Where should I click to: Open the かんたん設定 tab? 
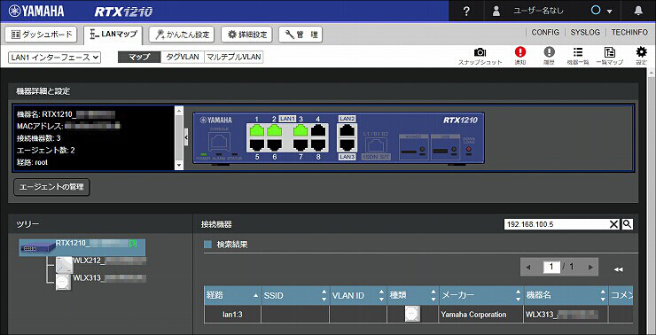click(182, 35)
